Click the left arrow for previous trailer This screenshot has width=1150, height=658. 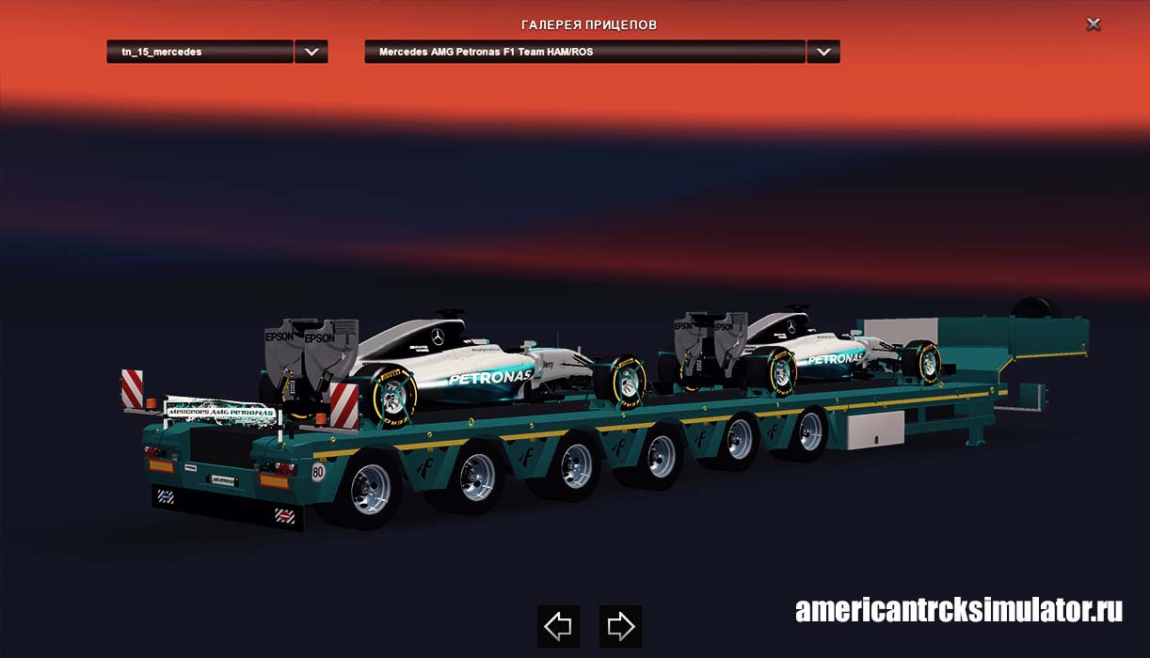[558, 626]
